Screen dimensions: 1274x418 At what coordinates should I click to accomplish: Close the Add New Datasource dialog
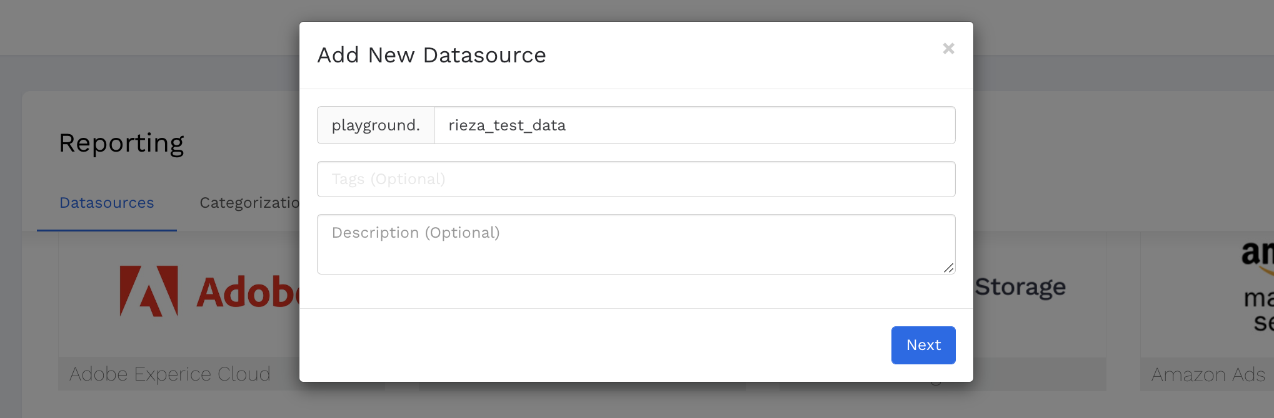point(948,49)
